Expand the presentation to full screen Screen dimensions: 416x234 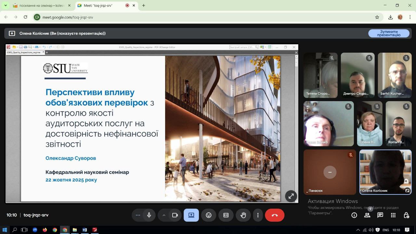click(291, 196)
